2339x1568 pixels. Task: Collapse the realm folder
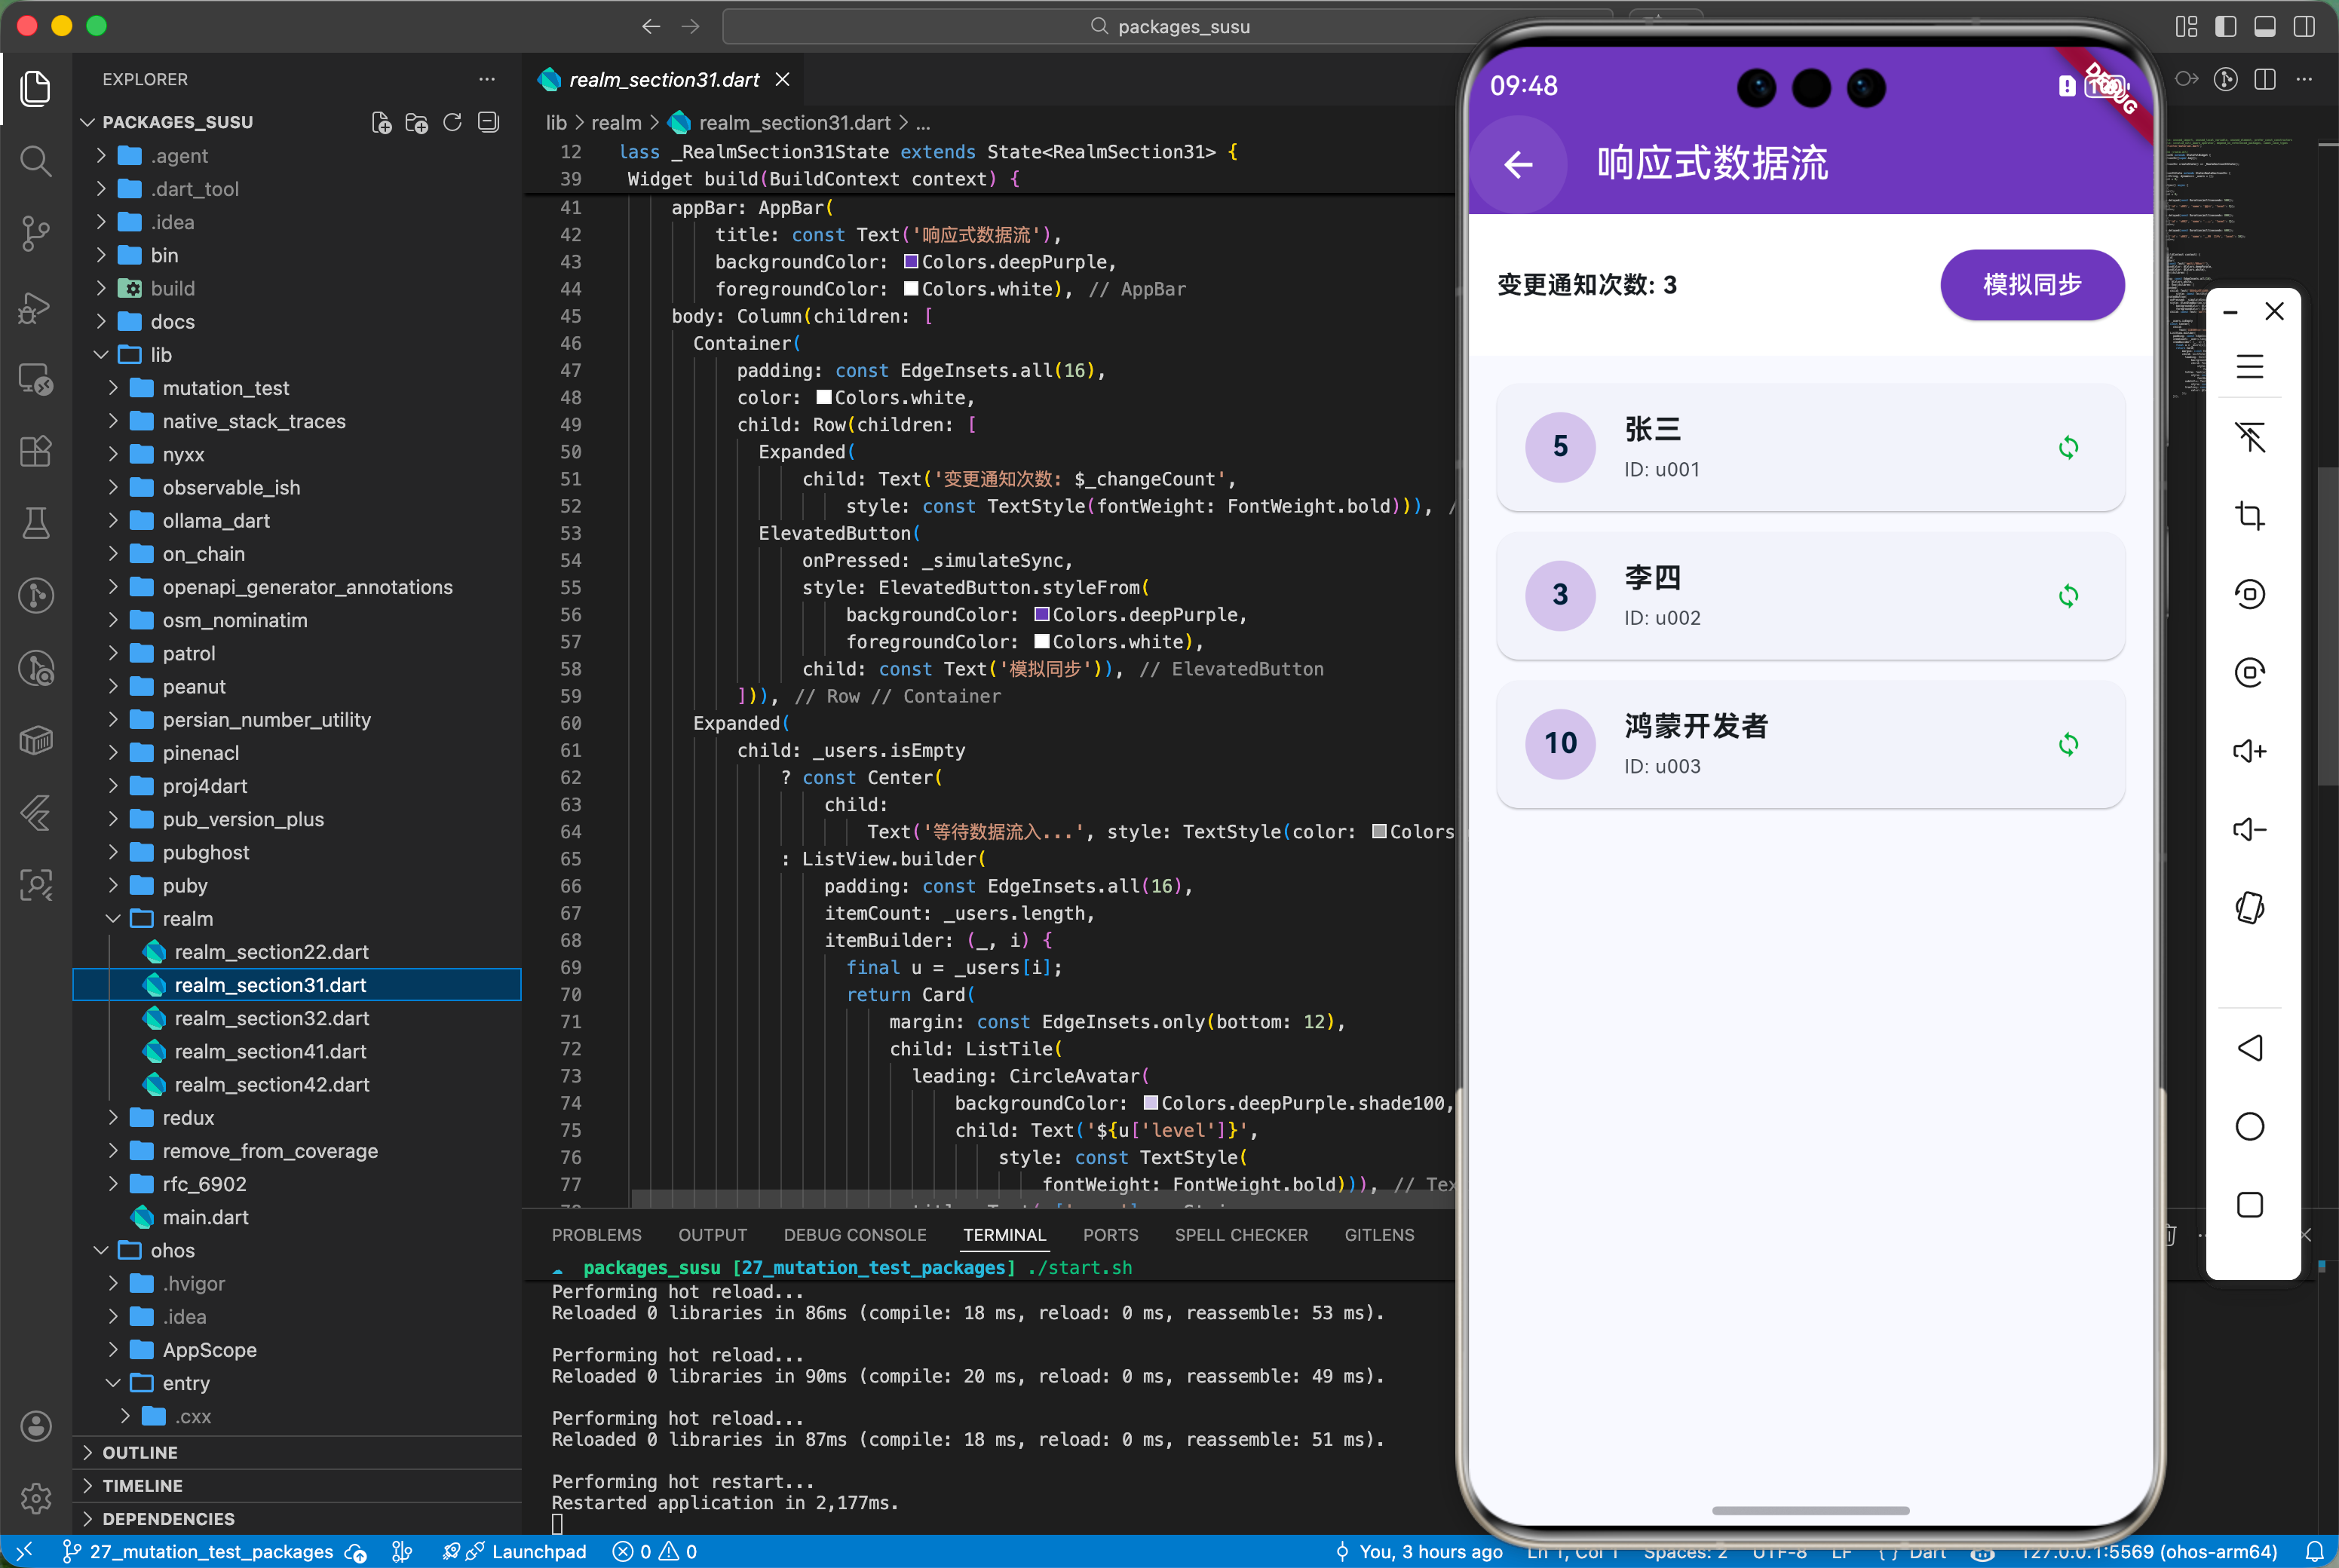[188, 918]
